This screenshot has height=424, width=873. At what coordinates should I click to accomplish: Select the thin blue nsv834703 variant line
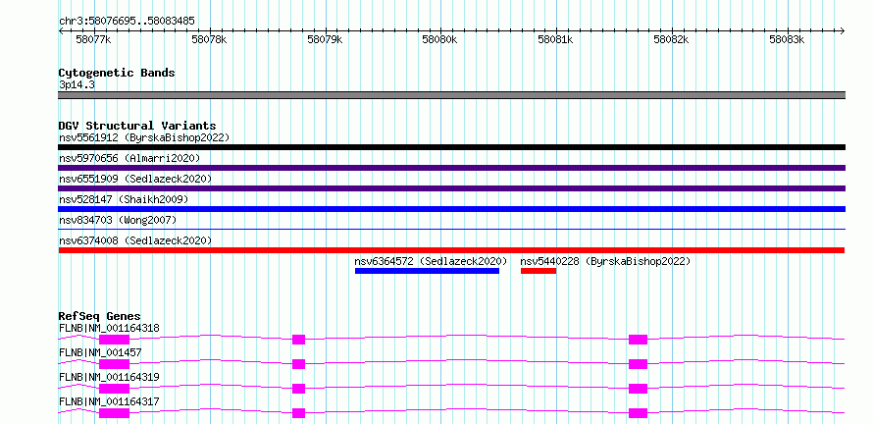pos(451,229)
